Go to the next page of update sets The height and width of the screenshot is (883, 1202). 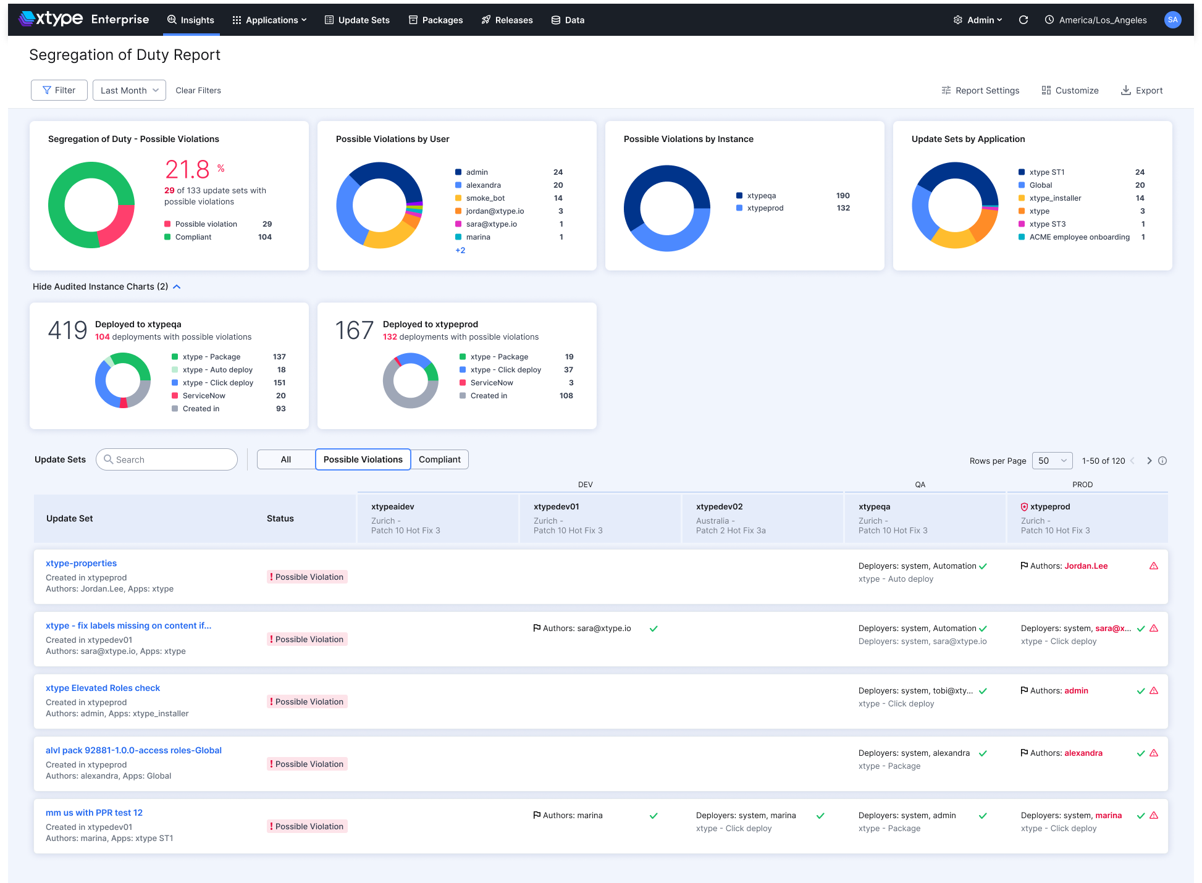(x=1149, y=461)
